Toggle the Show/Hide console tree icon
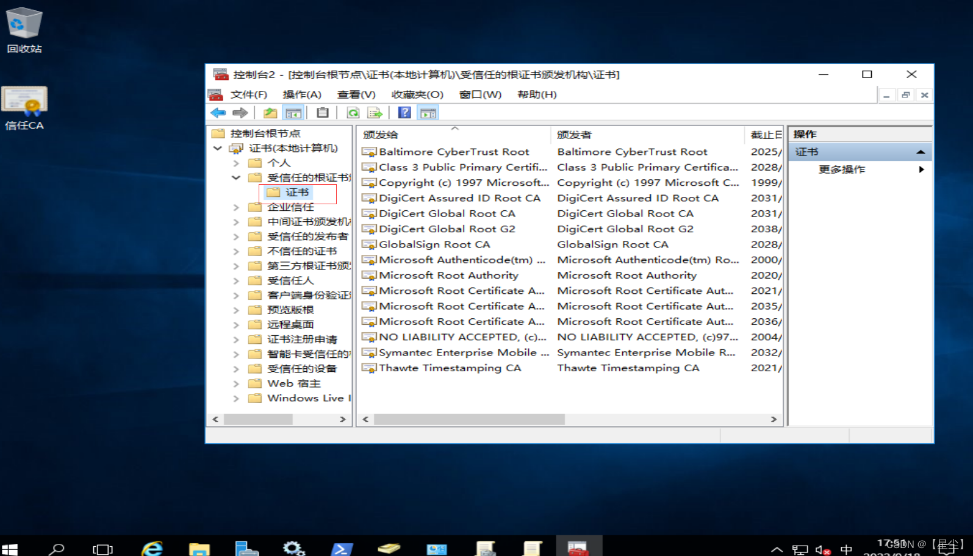 (293, 113)
